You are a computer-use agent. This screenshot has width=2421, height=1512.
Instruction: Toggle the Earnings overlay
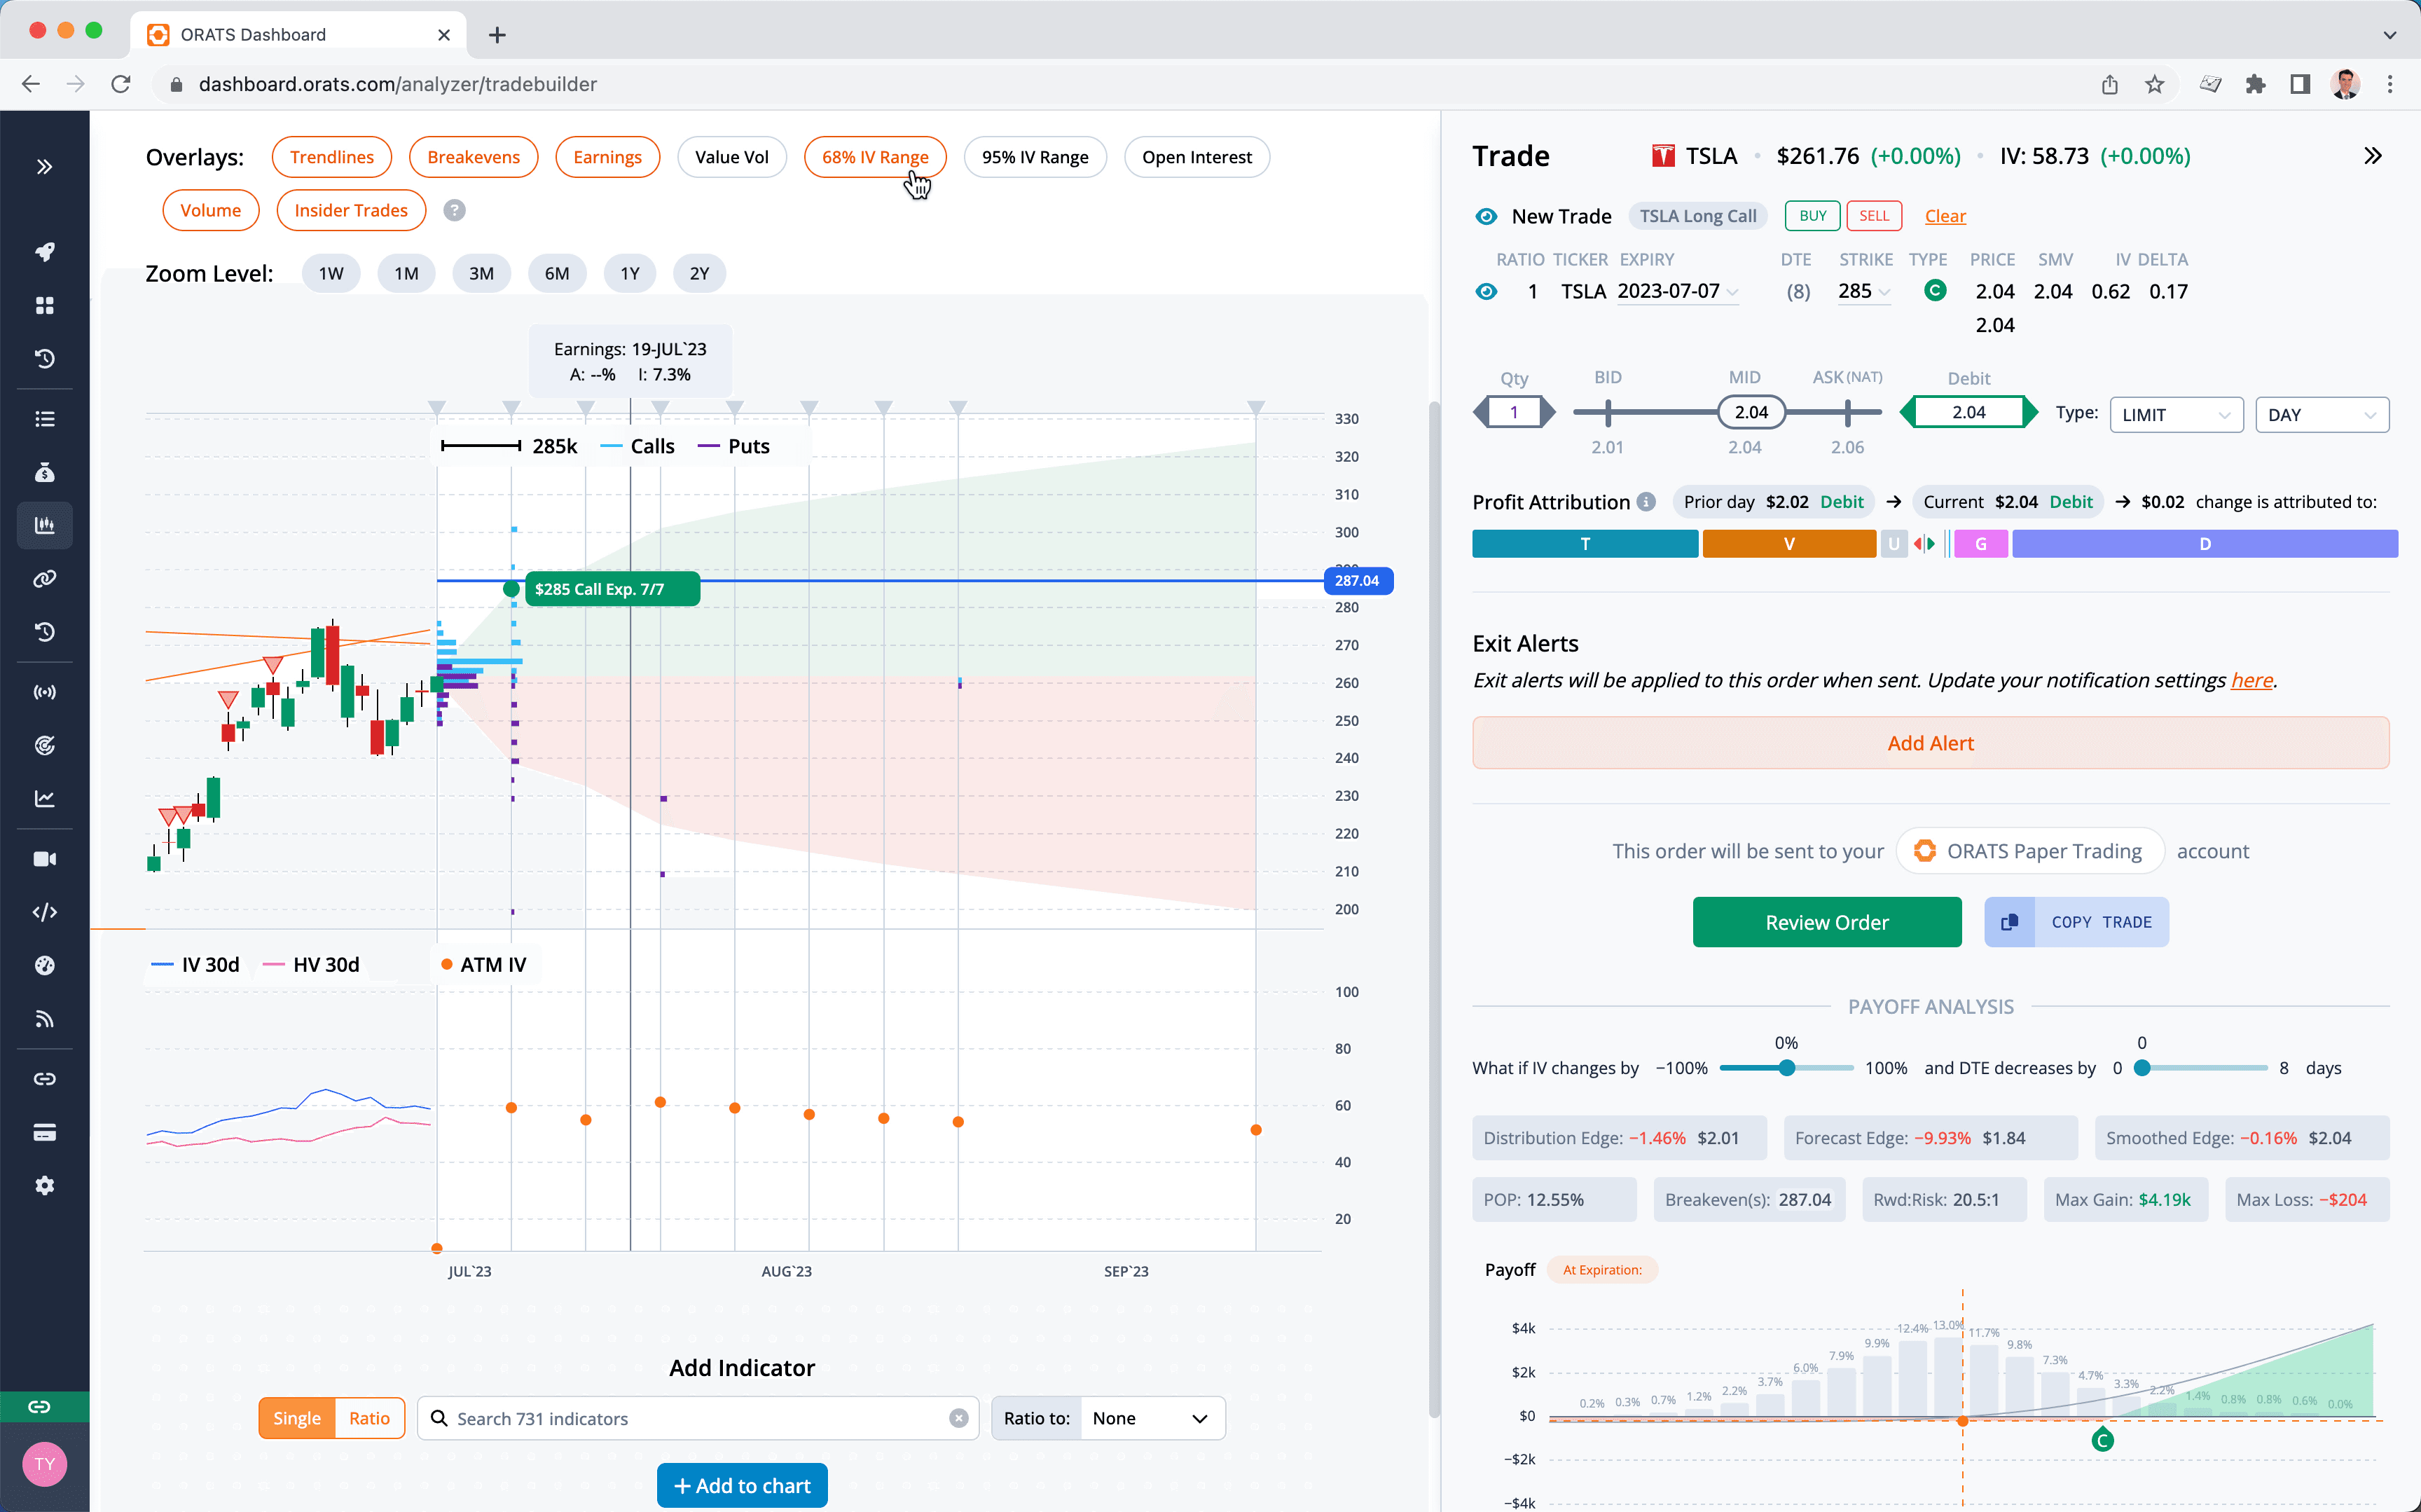click(x=608, y=157)
